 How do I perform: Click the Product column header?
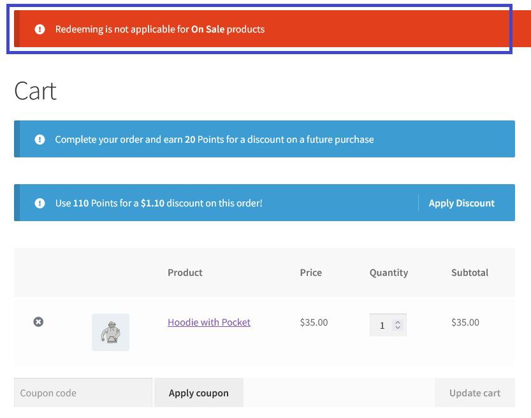click(185, 273)
